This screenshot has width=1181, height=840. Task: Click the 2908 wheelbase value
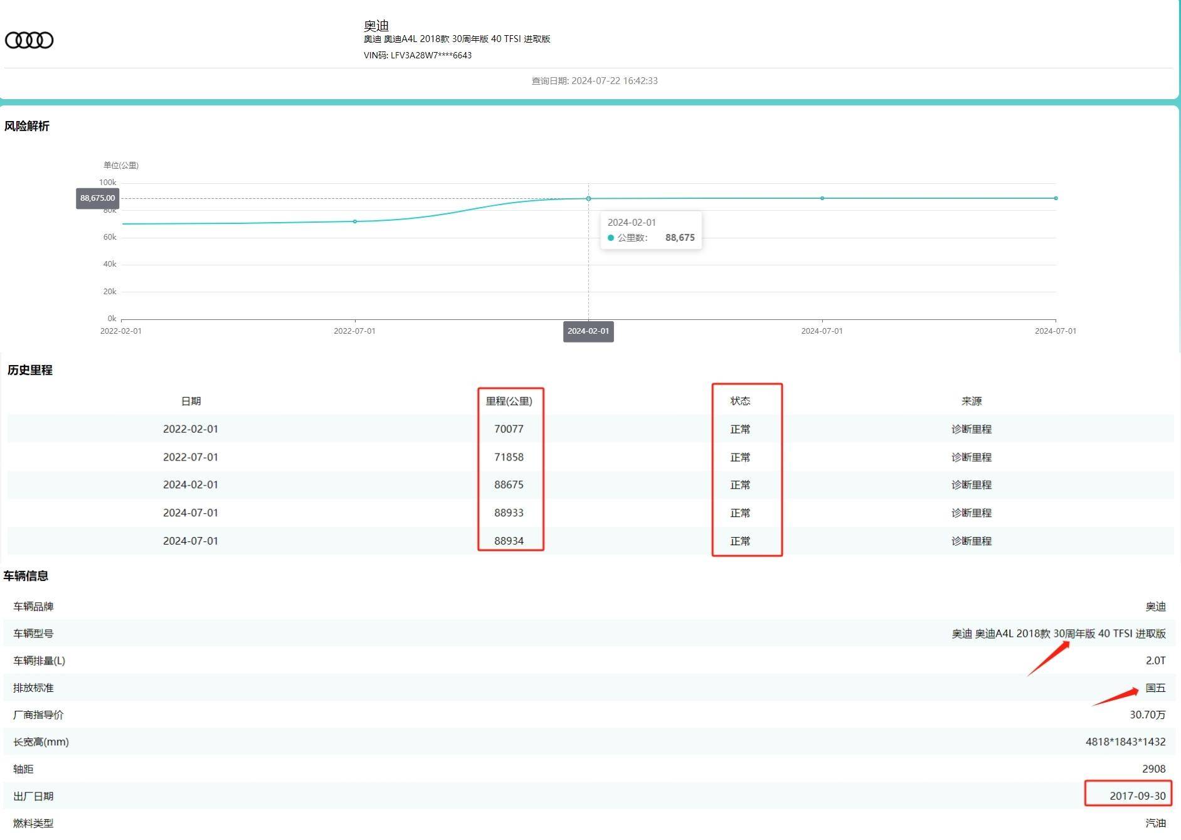[1154, 769]
